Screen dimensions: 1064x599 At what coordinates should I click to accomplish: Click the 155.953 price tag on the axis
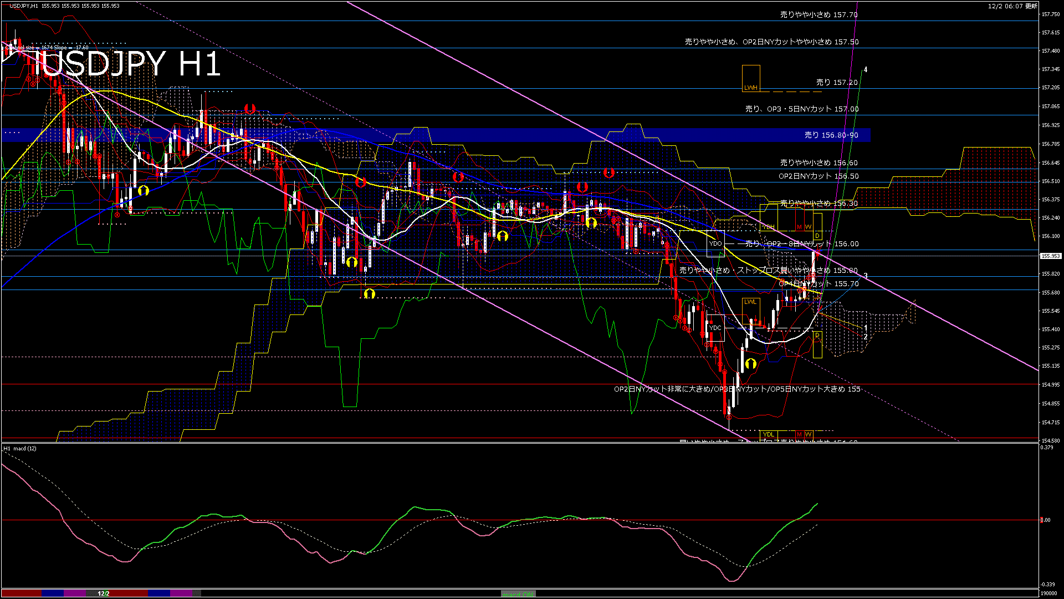tap(1050, 256)
